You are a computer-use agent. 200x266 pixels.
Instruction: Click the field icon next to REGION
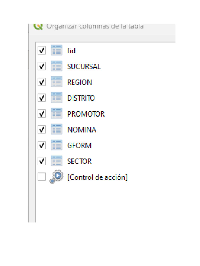(x=57, y=82)
